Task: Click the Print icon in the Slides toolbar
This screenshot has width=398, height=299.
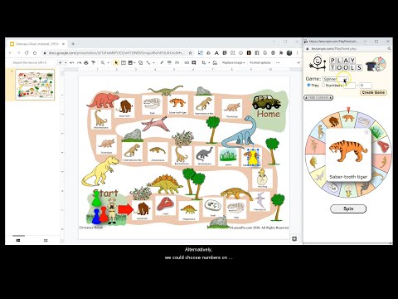Action: 86,63
